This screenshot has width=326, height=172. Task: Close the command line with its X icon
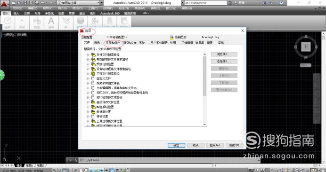click(70, 160)
